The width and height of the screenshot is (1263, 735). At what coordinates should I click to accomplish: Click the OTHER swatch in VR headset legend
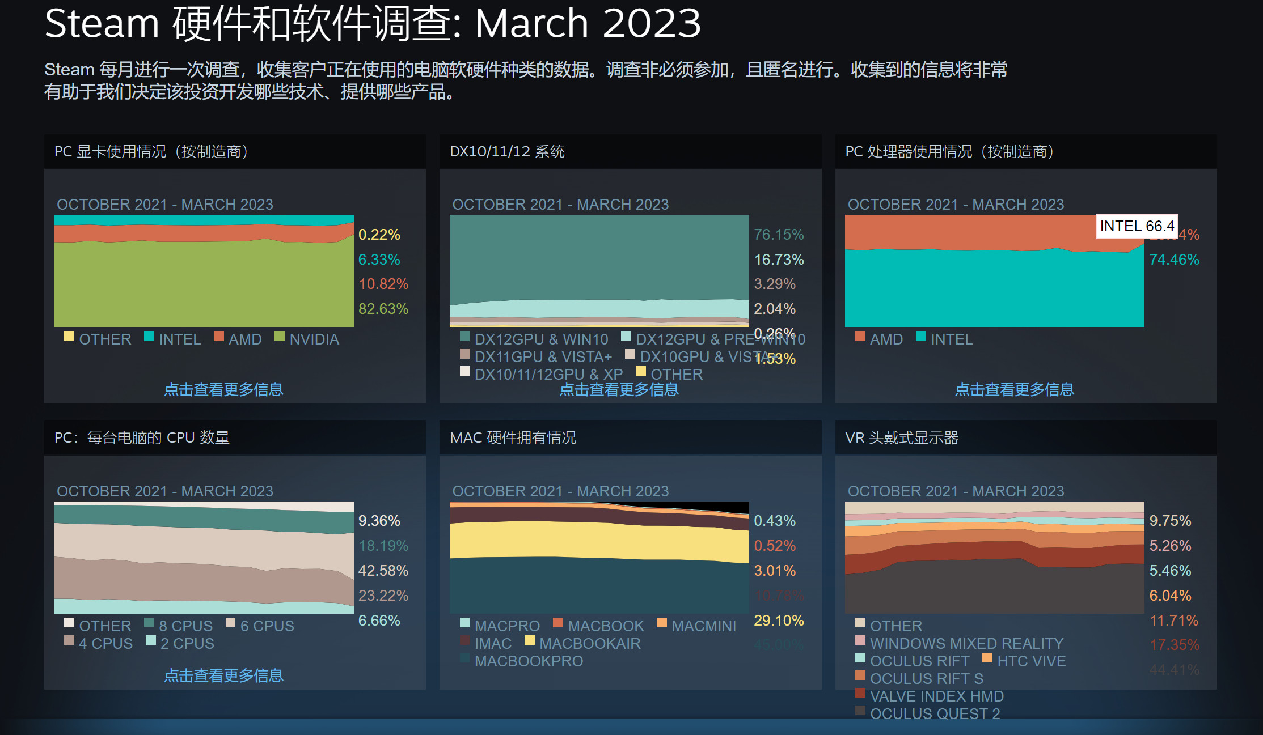click(860, 622)
